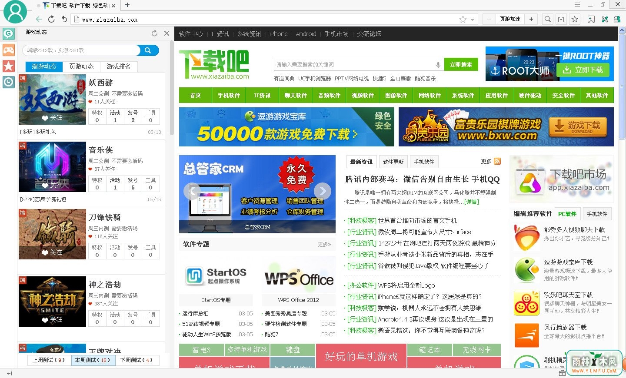This screenshot has width=626, height=378.
Task: Click the ROOT大师 立即下载 button
Action: [x=583, y=70]
